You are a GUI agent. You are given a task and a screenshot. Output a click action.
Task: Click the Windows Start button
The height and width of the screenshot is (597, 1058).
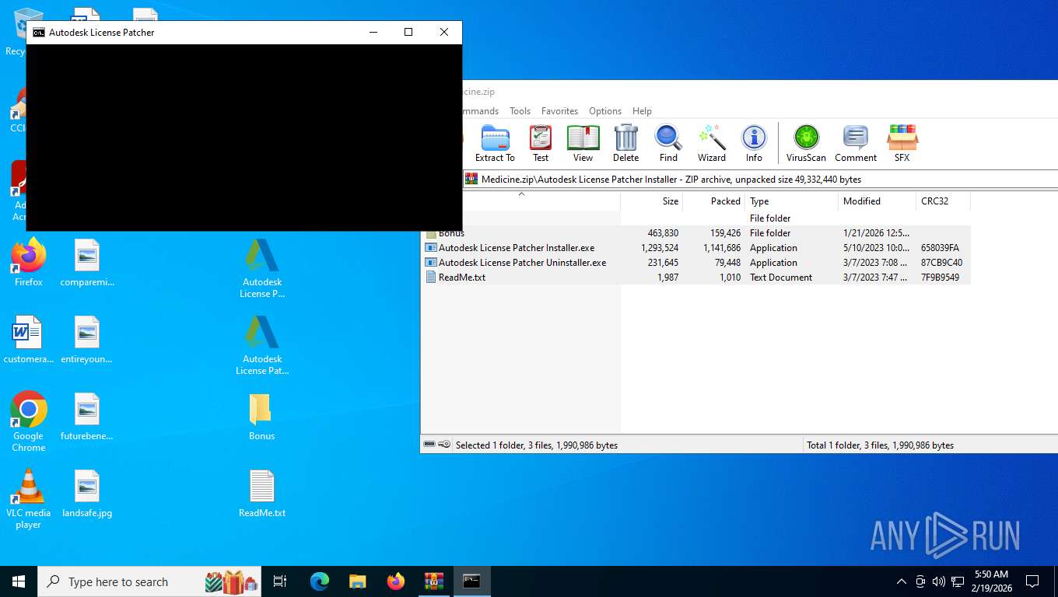(19, 581)
